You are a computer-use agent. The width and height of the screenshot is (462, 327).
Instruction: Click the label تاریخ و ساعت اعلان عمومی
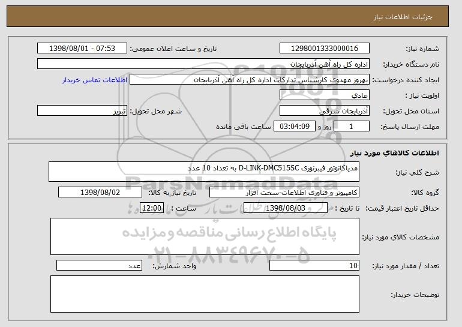pyautogui.click(x=173, y=49)
